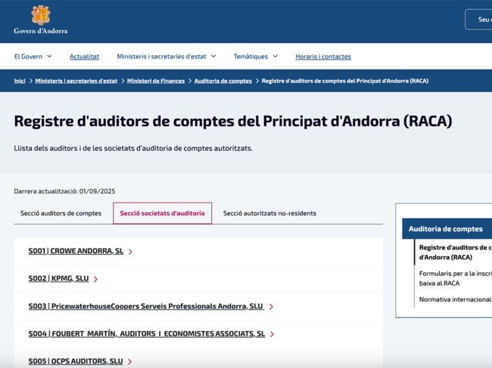Open Normativa internacional sidebar link
The image size is (492, 368).
click(x=455, y=300)
